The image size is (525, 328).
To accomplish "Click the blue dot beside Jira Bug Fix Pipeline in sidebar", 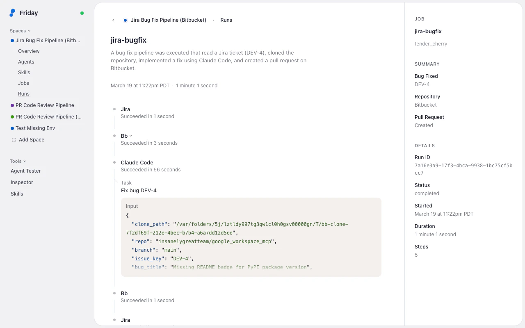I will [12, 41].
